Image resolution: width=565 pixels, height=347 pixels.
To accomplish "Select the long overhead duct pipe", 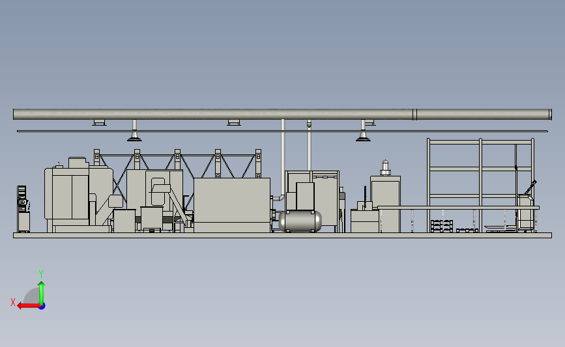I will [283, 115].
